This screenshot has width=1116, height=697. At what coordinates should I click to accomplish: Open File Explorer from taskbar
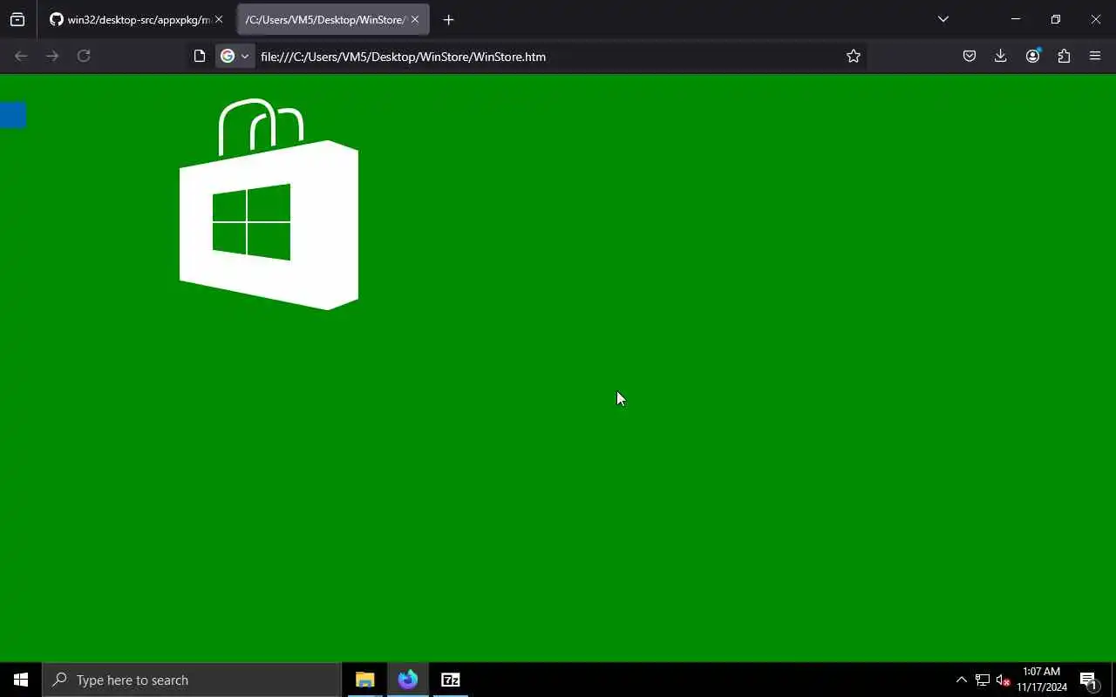(x=365, y=680)
